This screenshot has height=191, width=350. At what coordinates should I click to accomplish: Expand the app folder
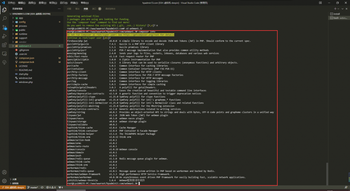tap(36, 18)
